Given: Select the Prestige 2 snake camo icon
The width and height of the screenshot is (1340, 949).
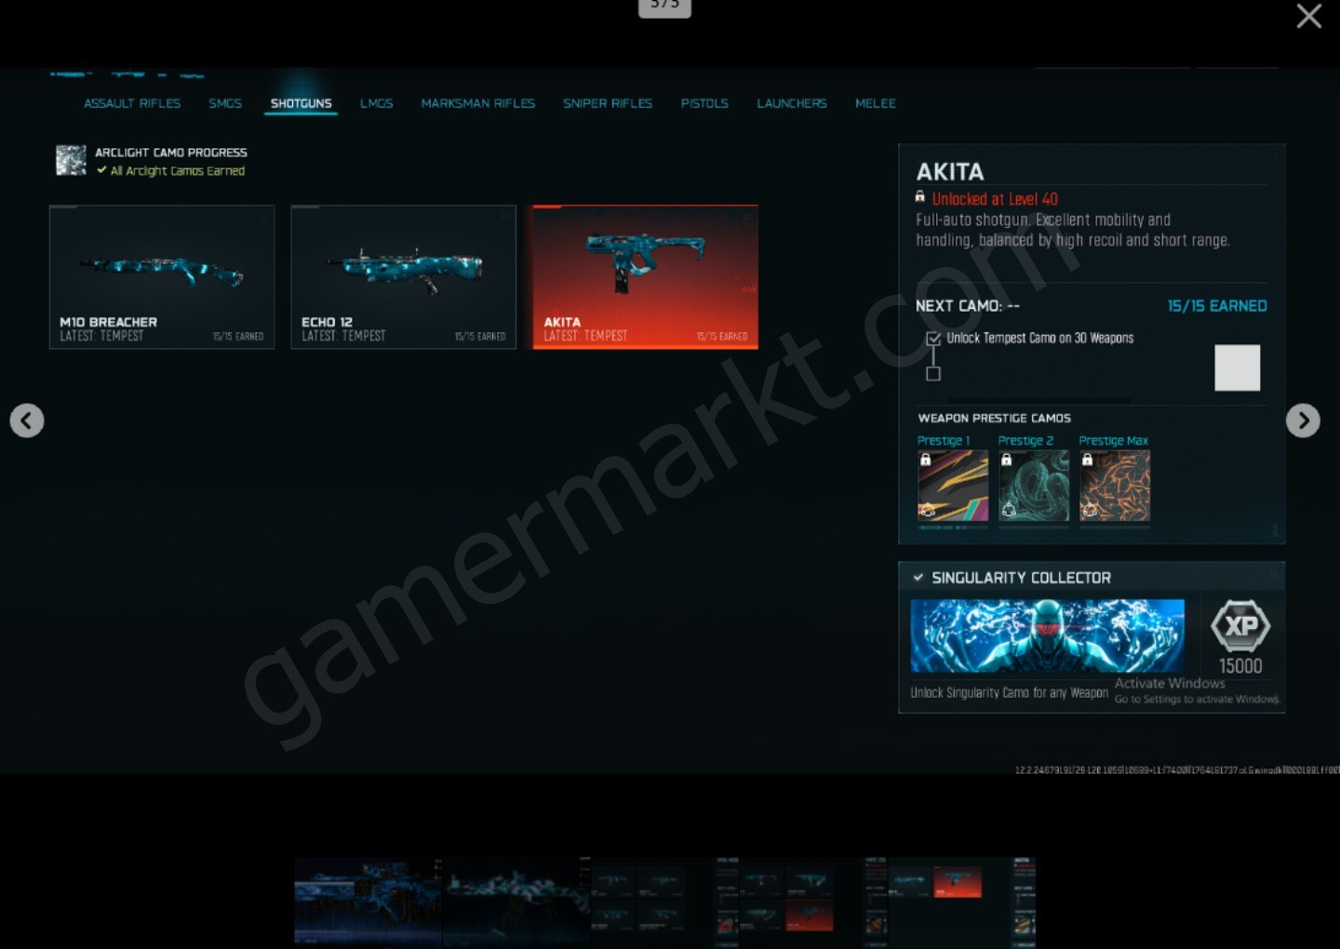Looking at the screenshot, I should click(x=1034, y=486).
